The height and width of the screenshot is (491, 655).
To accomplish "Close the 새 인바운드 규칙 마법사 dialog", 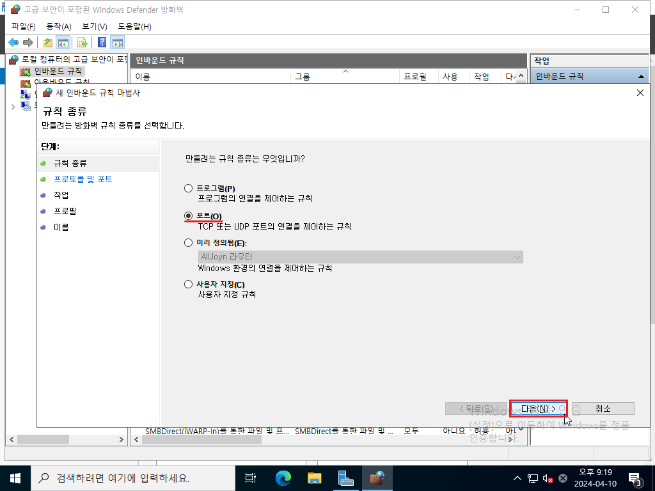I will 640,93.
